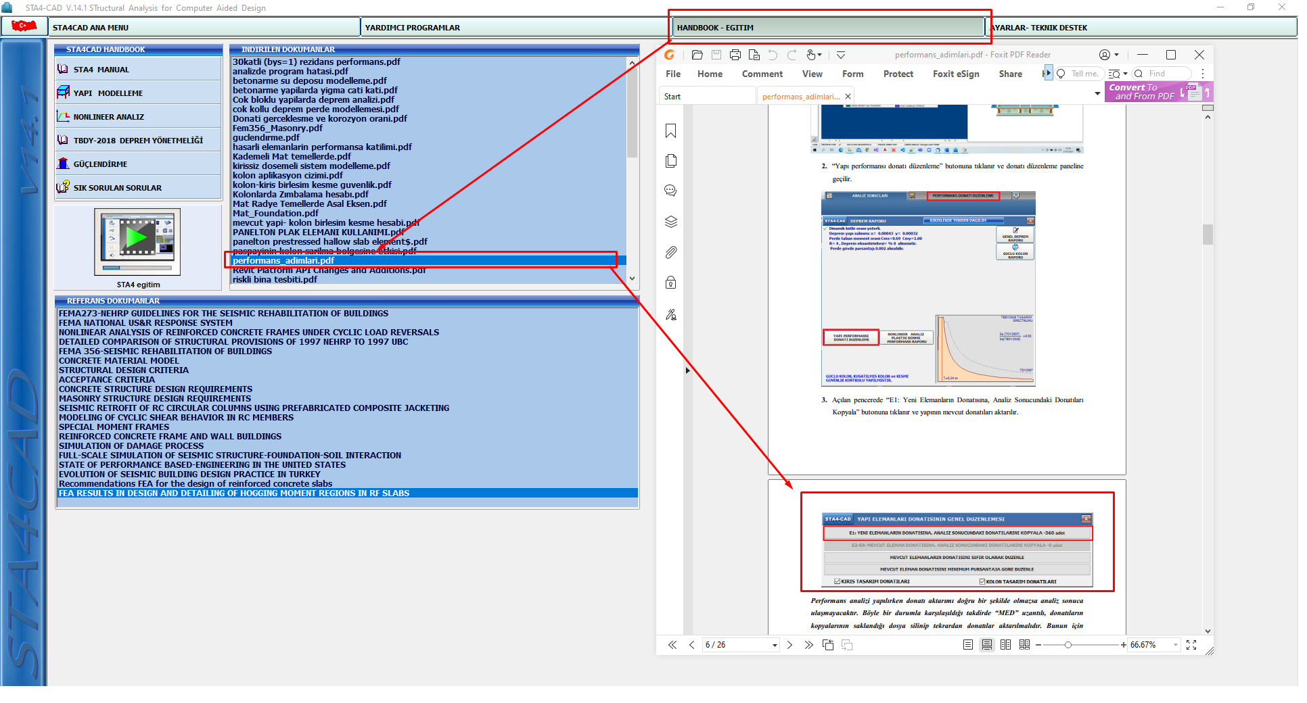Open the Hand tool dropdown arrow
The height and width of the screenshot is (703, 1307).
820,55
